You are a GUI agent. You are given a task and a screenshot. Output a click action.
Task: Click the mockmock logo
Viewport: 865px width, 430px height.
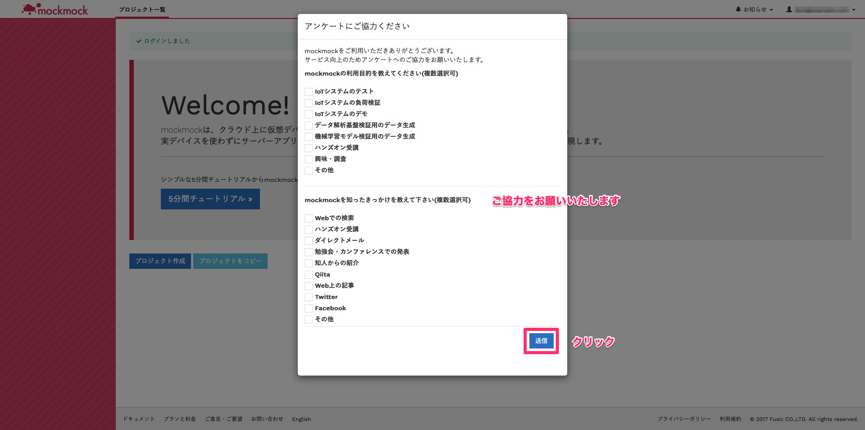point(54,9)
